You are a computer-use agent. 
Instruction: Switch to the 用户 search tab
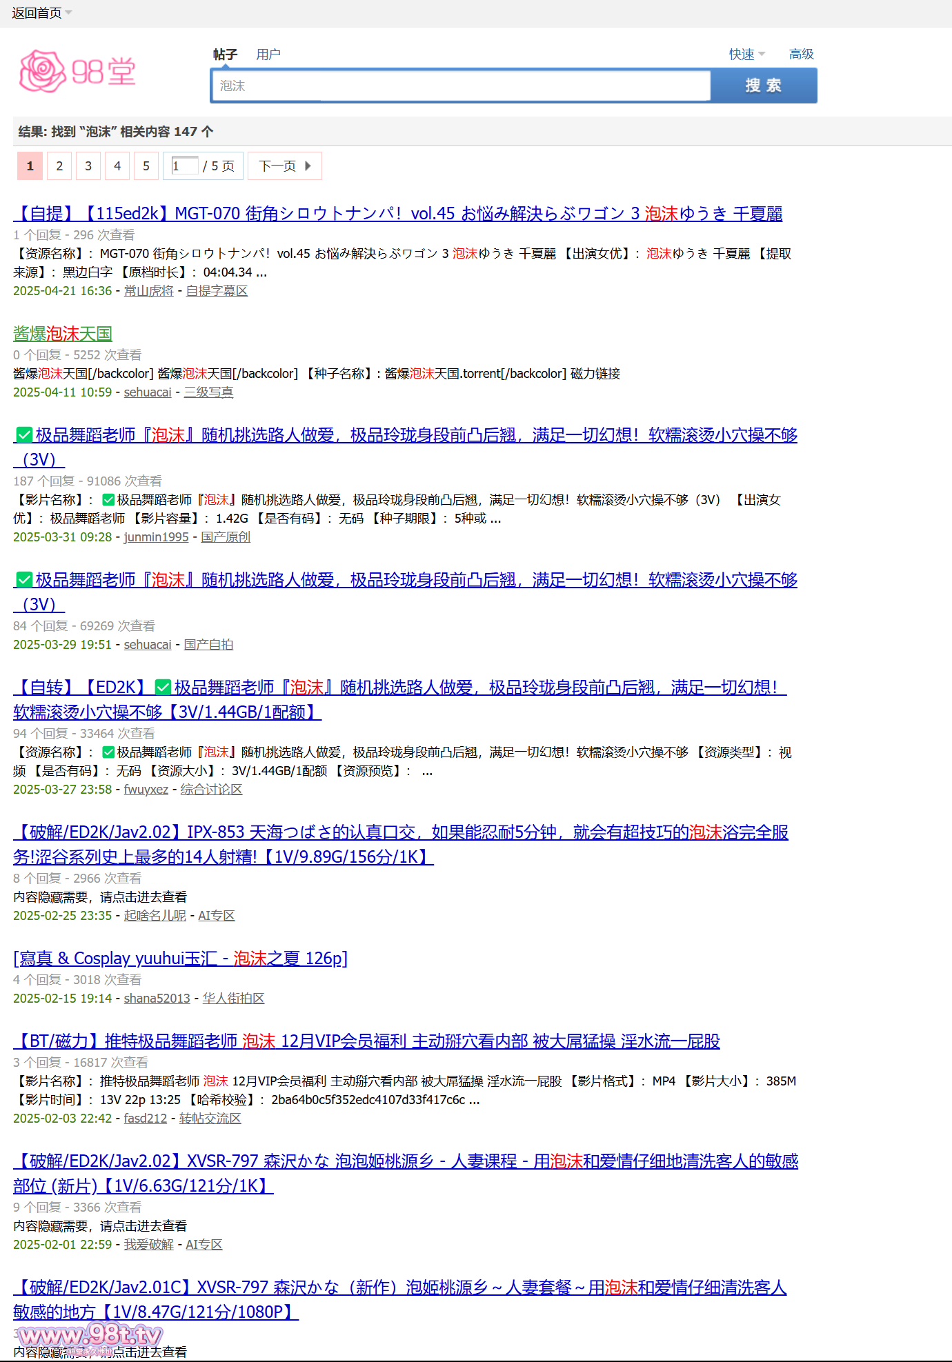point(268,54)
